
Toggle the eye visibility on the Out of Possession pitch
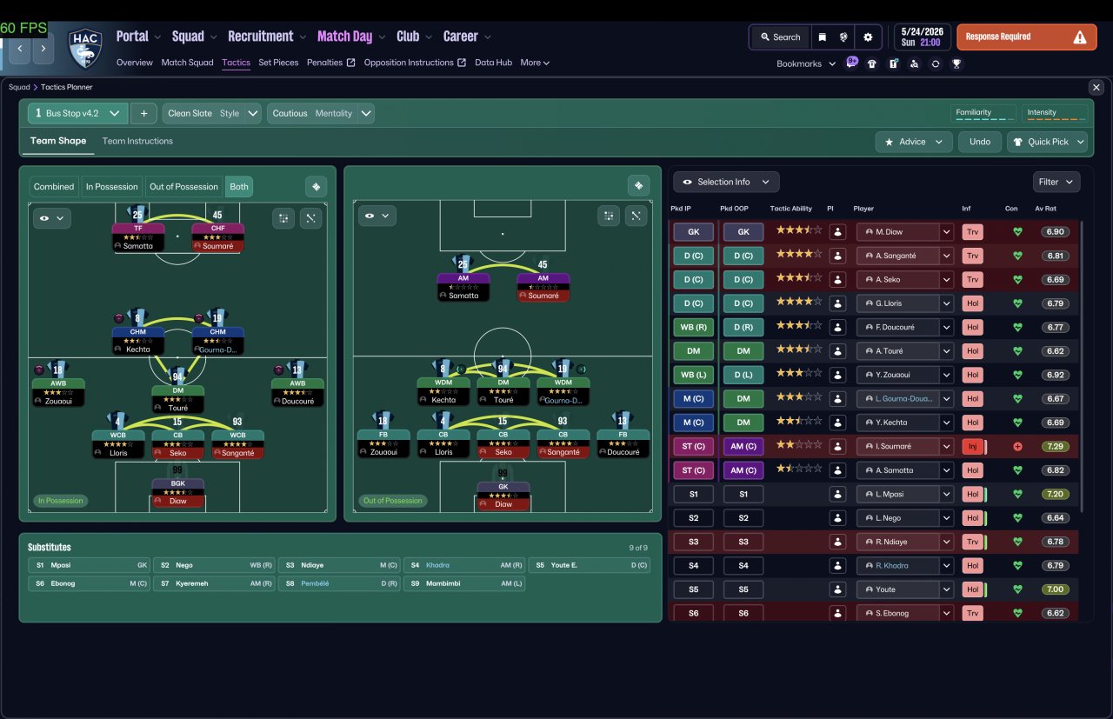coord(377,216)
